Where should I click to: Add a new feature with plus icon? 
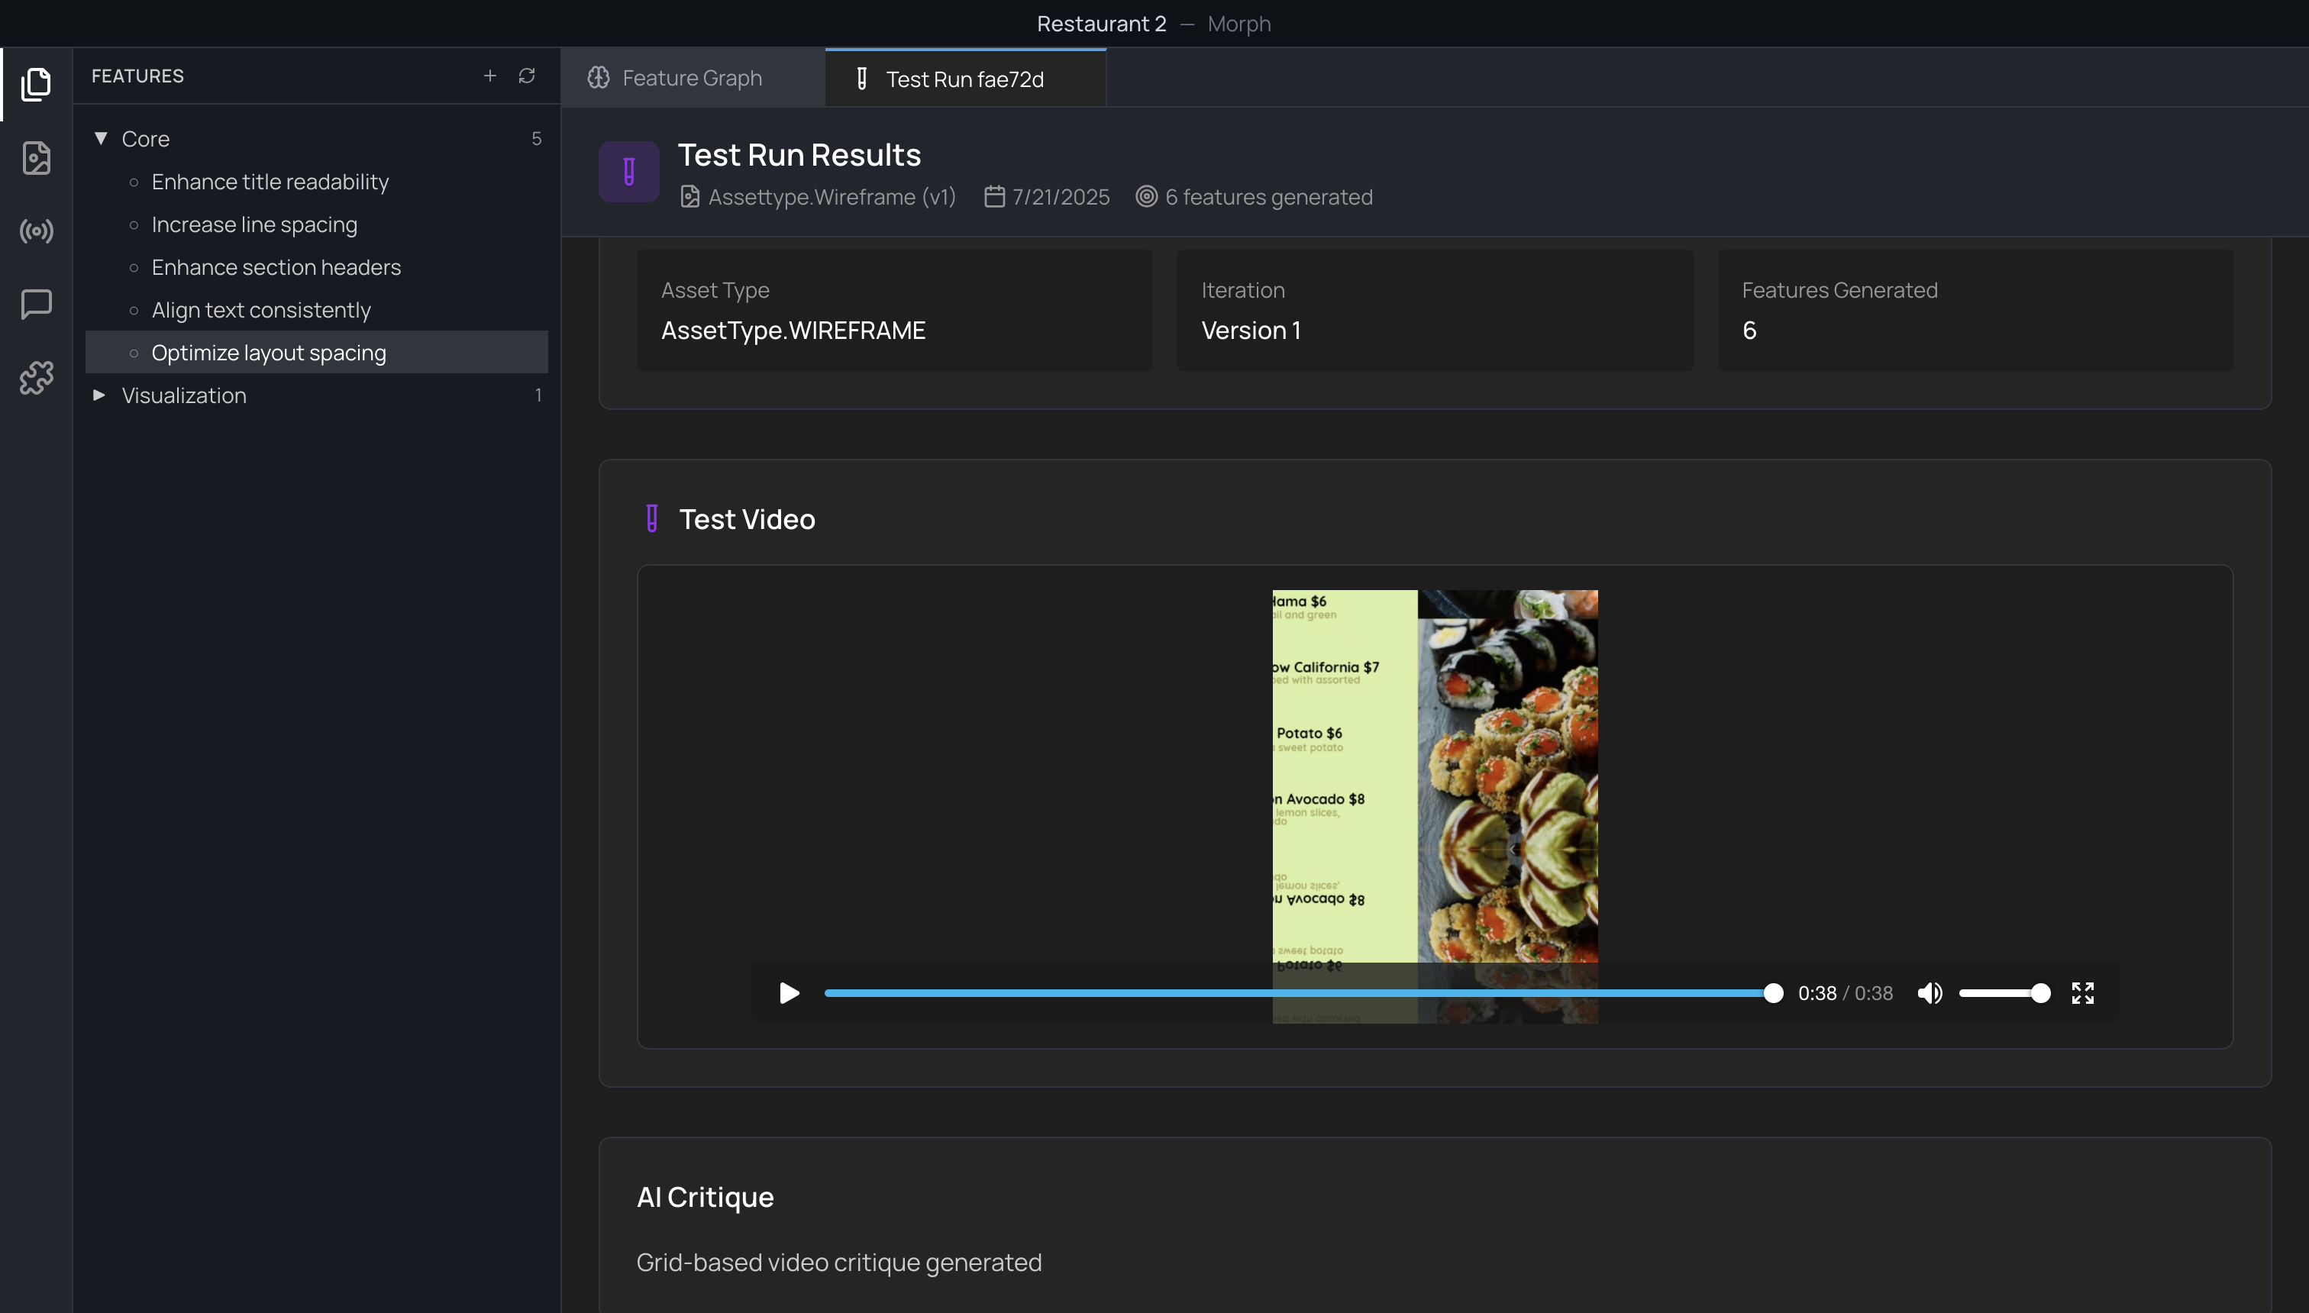point(489,76)
